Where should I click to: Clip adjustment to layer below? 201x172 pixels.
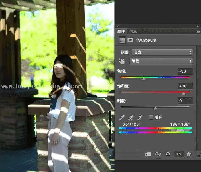point(148,154)
